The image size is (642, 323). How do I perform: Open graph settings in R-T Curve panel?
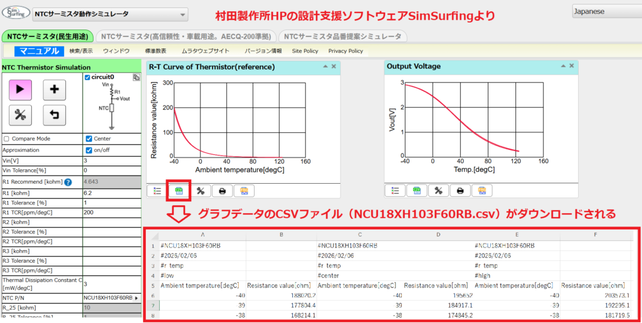tap(201, 191)
